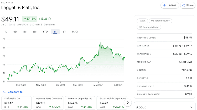The image size is (197, 110).
Task: Click the magnifier icon beside Compare to
Action: (x=4, y=92)
